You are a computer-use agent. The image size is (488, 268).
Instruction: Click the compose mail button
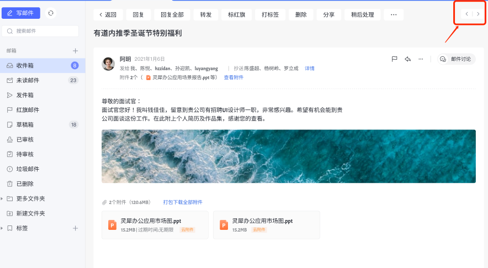pyautogui.click(x=21, y=13)
